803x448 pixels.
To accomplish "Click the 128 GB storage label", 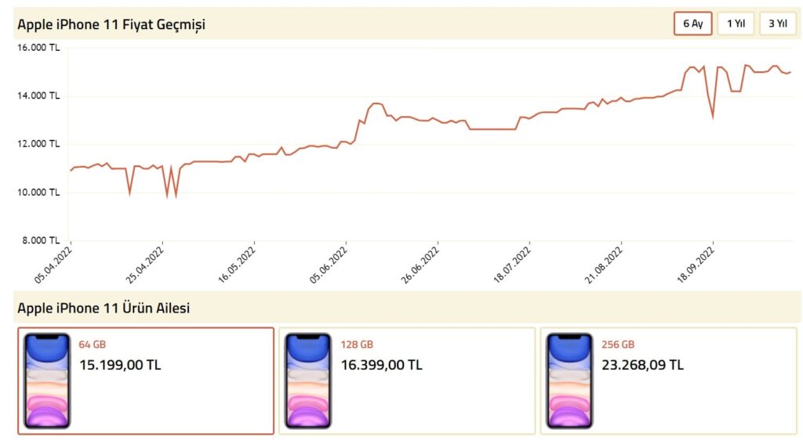I will (357, 345).
